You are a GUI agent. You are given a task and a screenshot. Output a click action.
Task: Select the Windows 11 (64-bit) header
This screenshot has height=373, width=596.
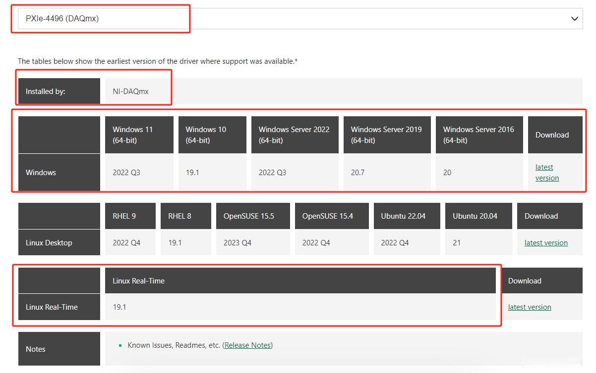[139, 135]
